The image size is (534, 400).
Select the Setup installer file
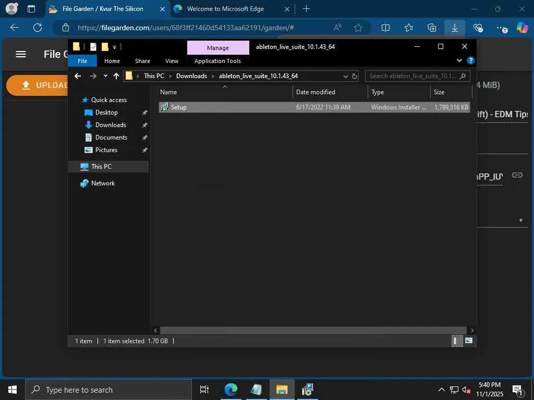[x=314, y=107]
